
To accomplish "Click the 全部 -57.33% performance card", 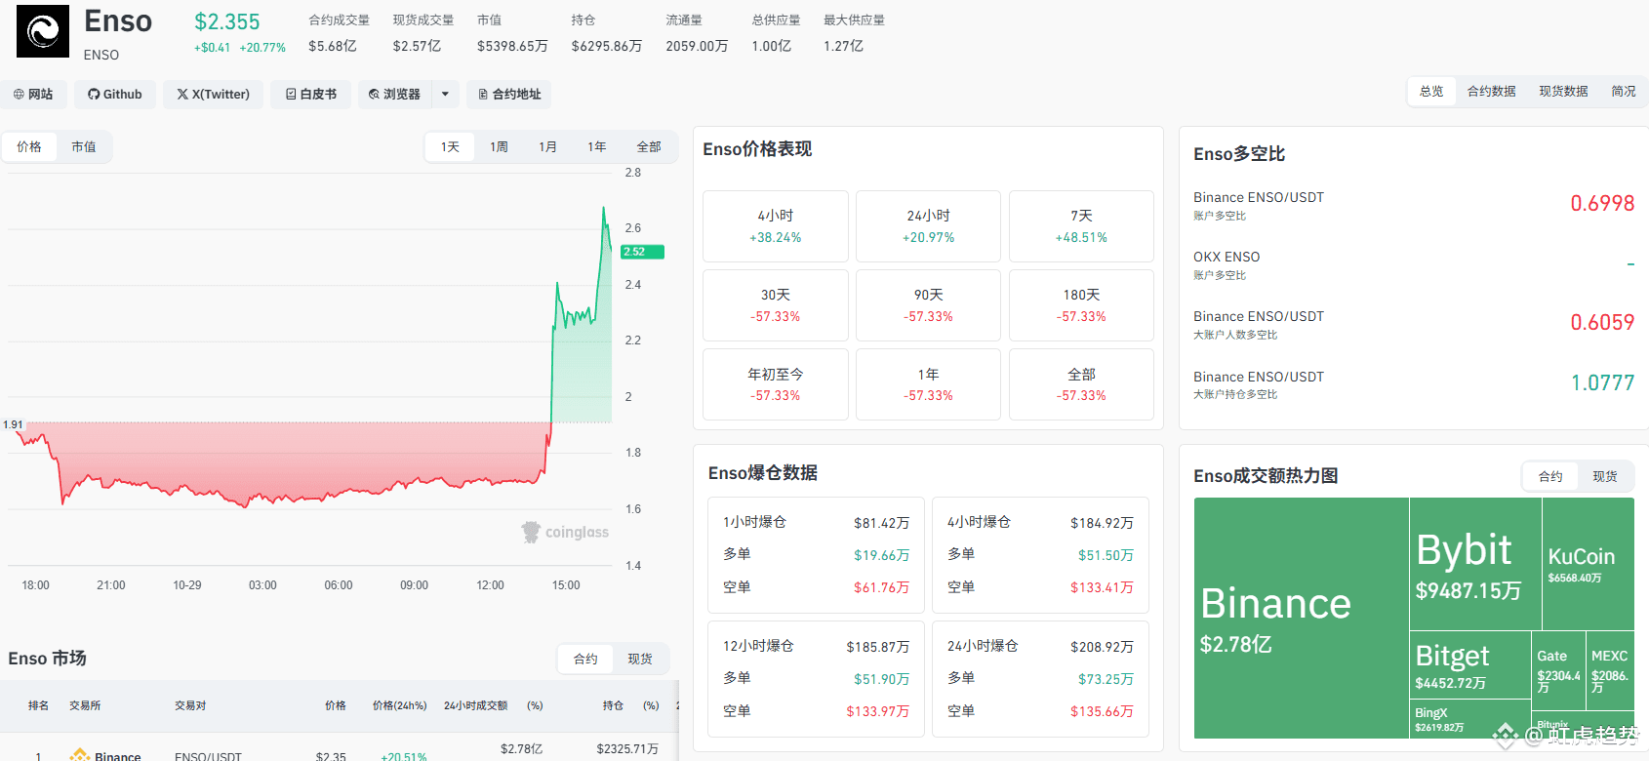I will tap(1081, 384).
